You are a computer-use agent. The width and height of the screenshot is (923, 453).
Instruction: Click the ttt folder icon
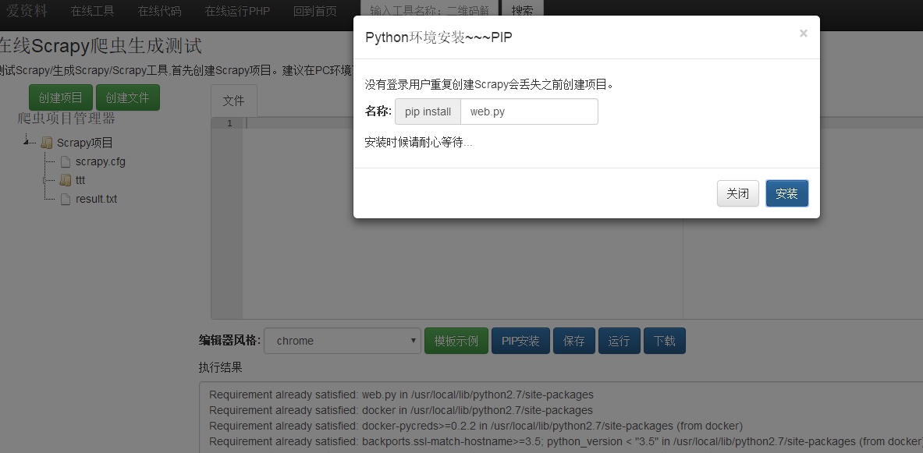(x=66, y=180)
